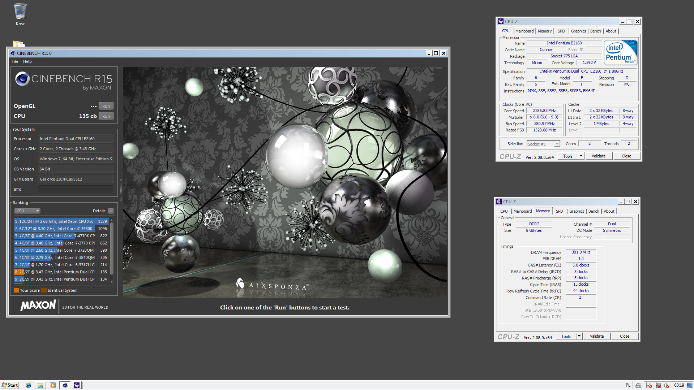Image resolution: width=694 pixels, height=390 pixels.
Task: Open Graphics tab in lower CPU-Z
Action: 577,211
